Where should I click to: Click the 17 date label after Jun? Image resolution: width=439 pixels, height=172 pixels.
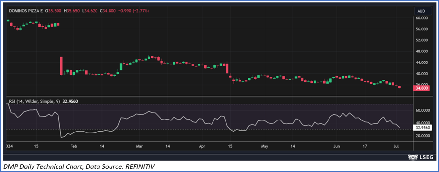click(365, 146)
